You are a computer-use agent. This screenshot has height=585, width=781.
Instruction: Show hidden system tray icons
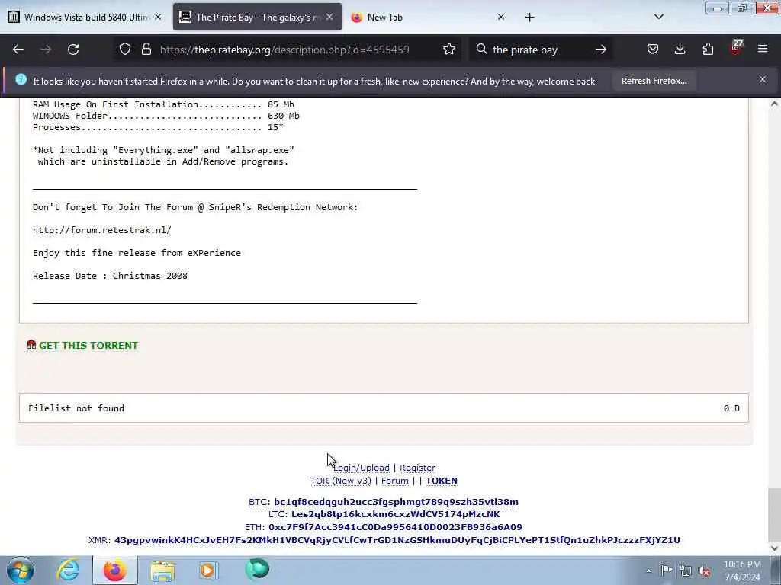(648, 571)
